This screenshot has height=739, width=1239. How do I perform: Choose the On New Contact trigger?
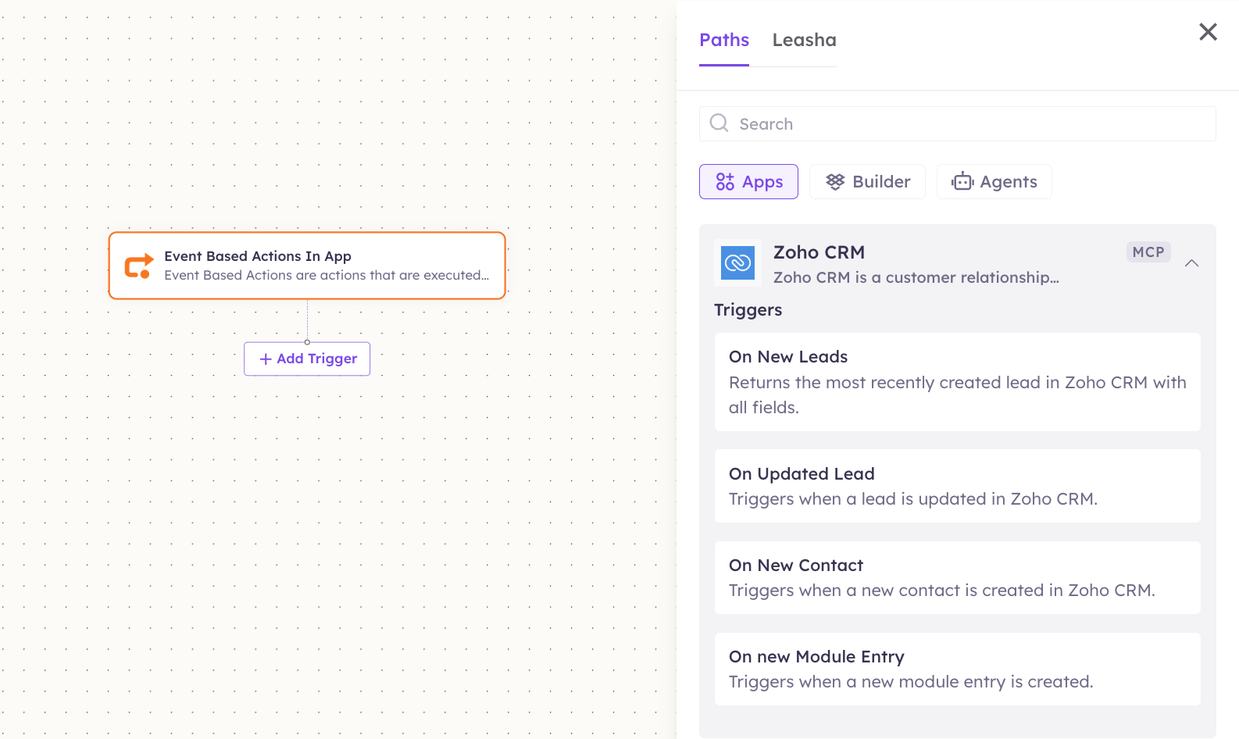pyautogui.click(x=958, y=577)
